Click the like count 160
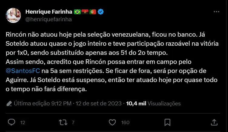Viewport: 228px width, 132px height. 125,122
